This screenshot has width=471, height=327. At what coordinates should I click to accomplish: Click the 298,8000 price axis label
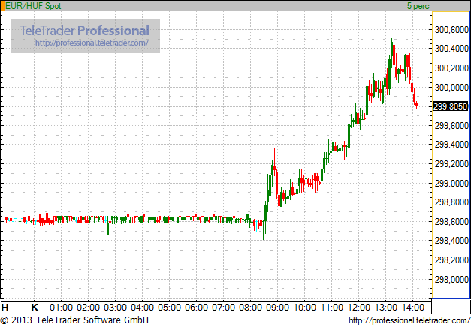(451, 202)
